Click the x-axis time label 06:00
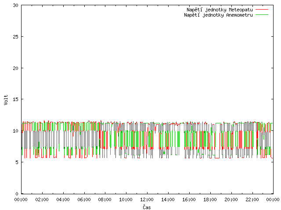The image size is (281, 210). coord(84,199)
